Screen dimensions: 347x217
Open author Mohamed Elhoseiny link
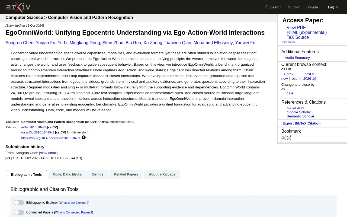(x=213, y=43)
